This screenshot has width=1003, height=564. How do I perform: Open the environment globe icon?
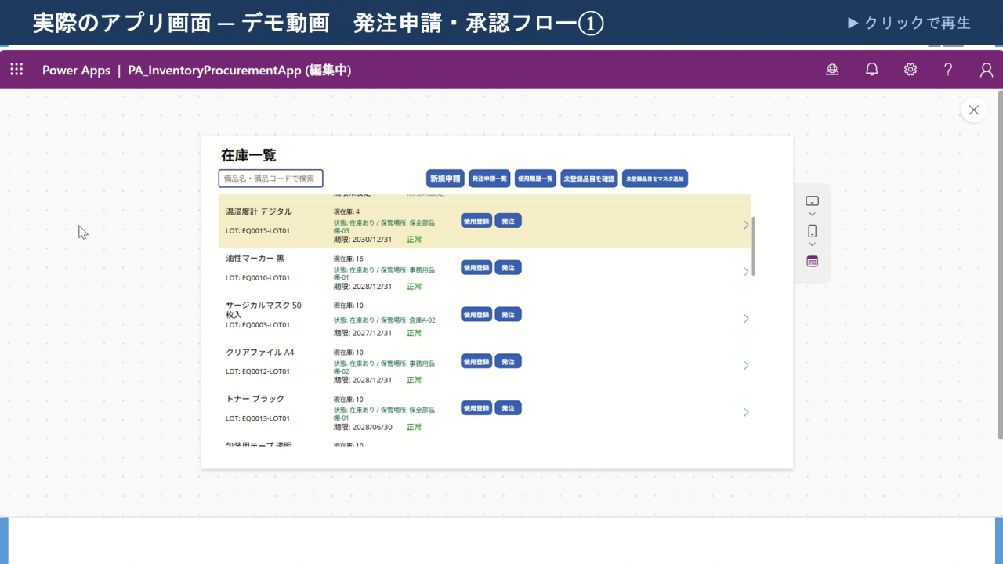tap(832, 70)
